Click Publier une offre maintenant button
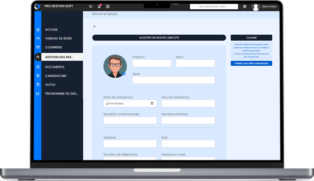 [x=251, y=63]
